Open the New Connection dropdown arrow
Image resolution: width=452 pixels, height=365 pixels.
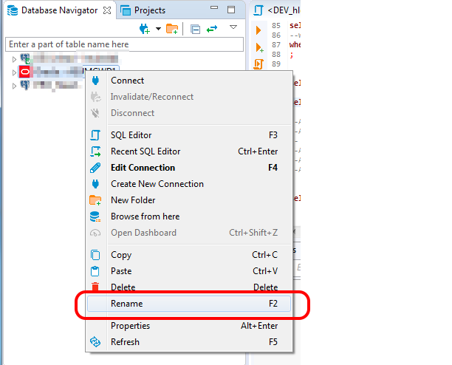pyautogui.click(x=158, y=29)
